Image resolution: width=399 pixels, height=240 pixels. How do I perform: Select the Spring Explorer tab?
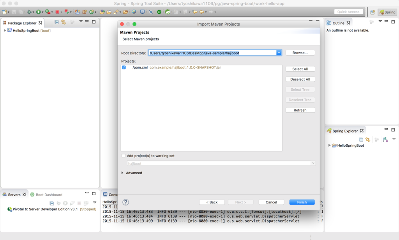coord(345,131)
